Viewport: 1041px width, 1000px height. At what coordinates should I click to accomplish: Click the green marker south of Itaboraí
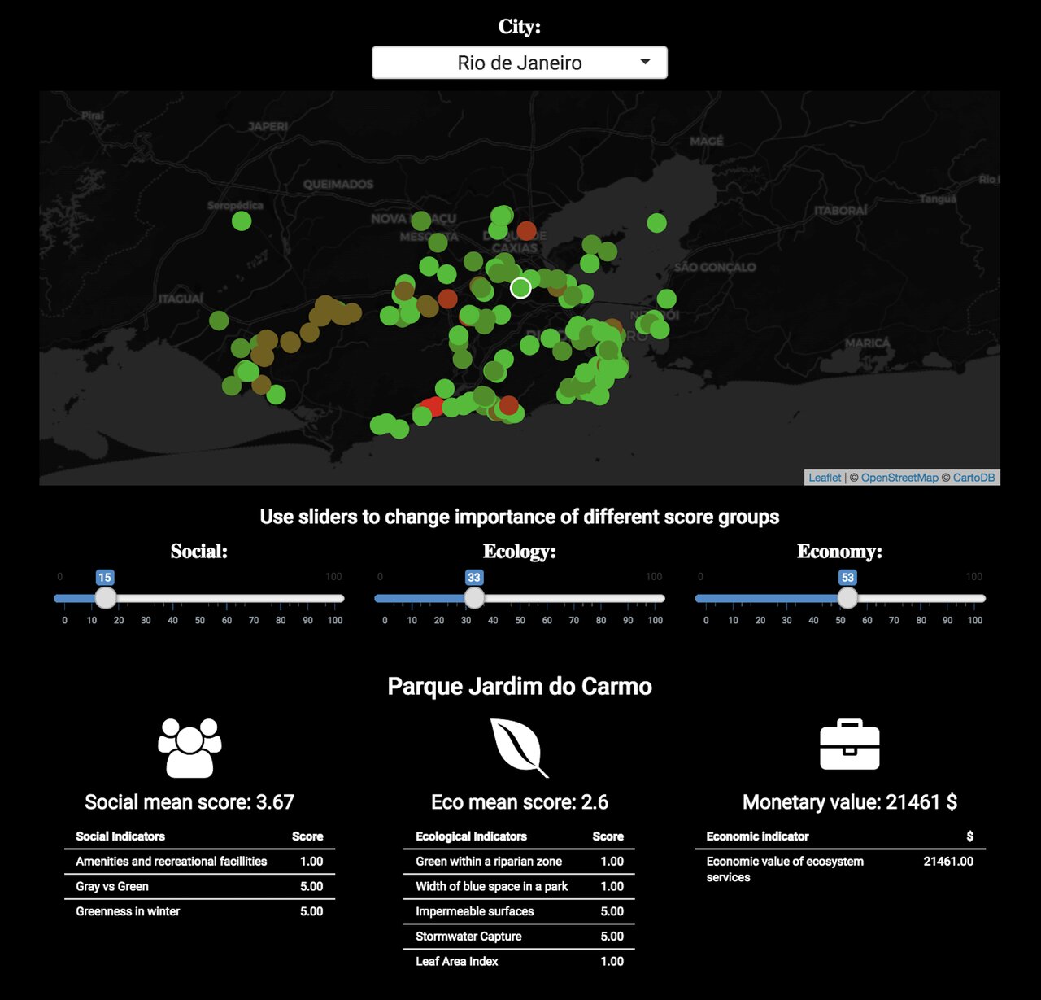click(656, 223)
